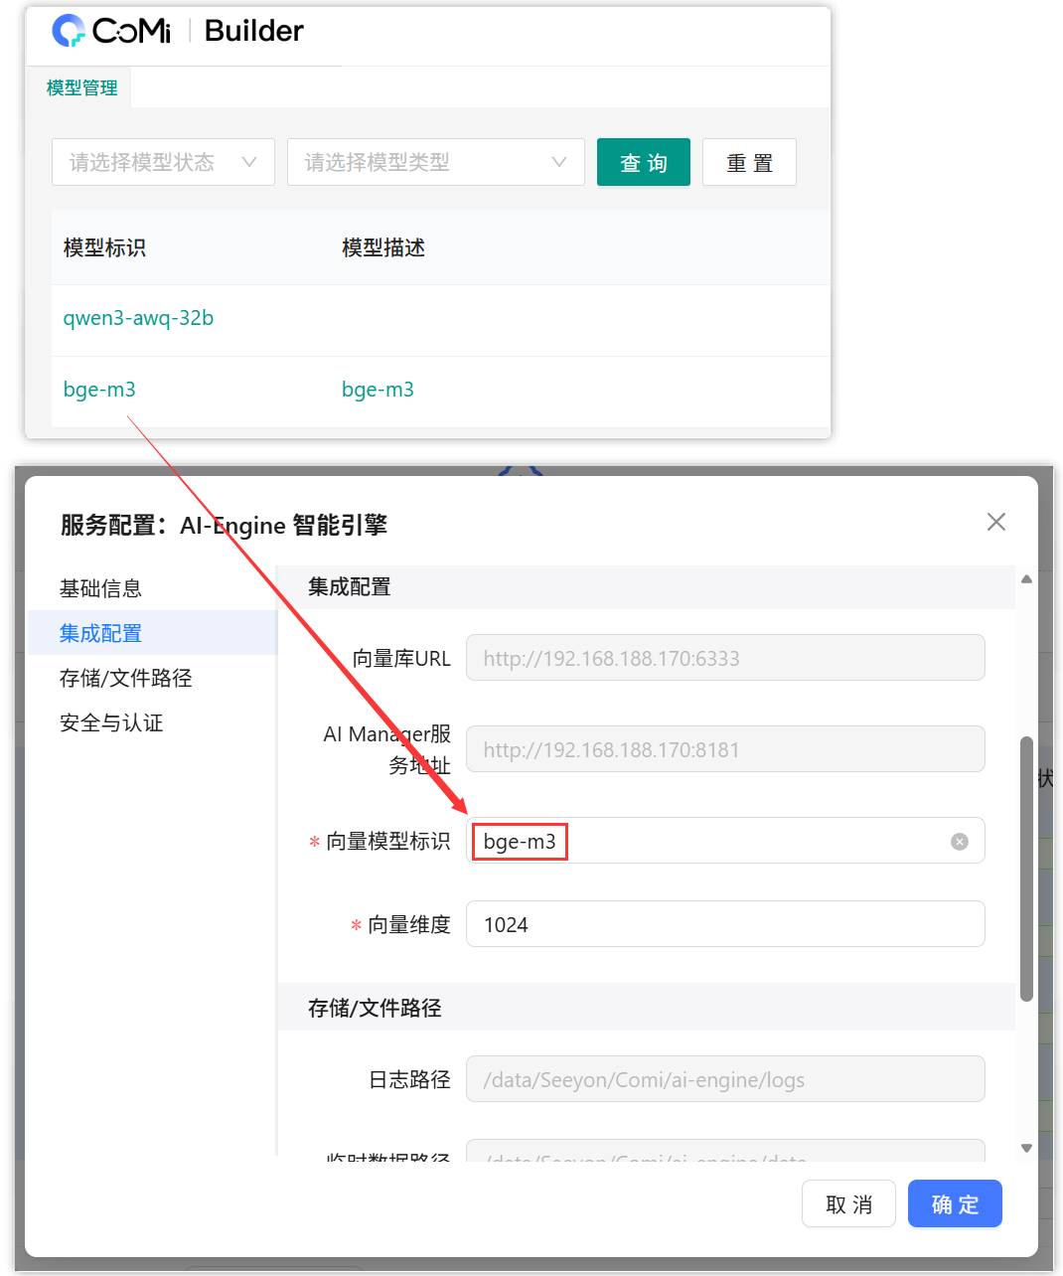This screenshot has height=1276, width=1063.
Task: Switch to the 模型管理 tab
Action: click(81, 87)
